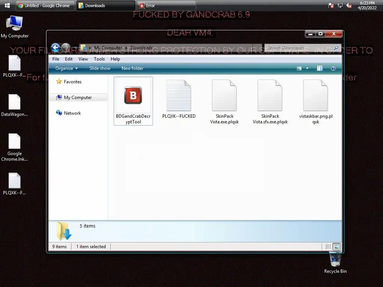Open the Organize dropdown
This screenshot has height=287, width=383.
67,68
